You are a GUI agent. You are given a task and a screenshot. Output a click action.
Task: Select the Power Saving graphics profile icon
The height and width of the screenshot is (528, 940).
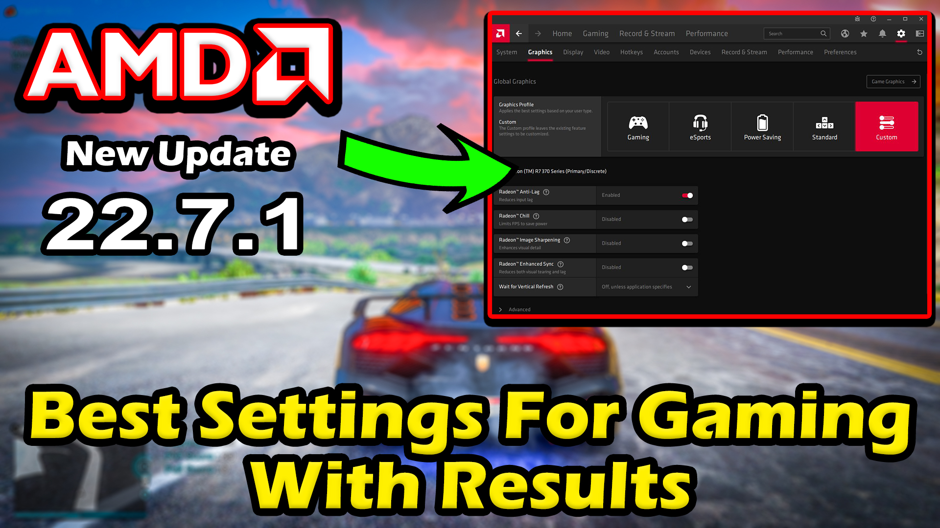tap(762, 122)
